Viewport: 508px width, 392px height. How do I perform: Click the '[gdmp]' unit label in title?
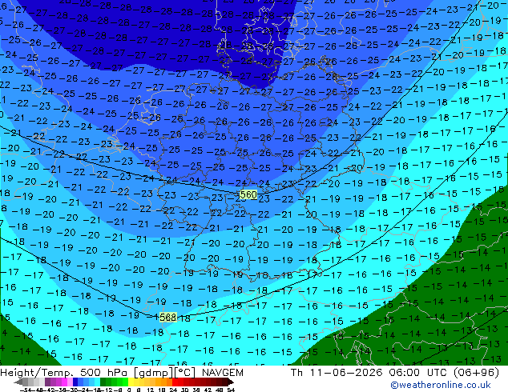click(153, 373)
